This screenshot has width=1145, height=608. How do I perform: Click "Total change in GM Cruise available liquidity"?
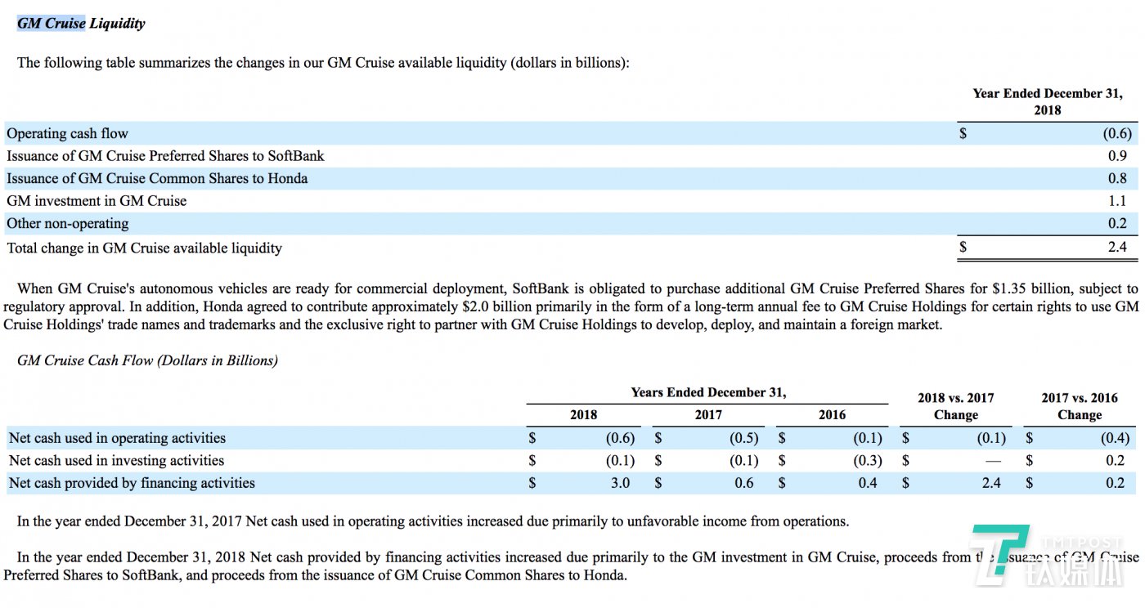coord(144,248)
